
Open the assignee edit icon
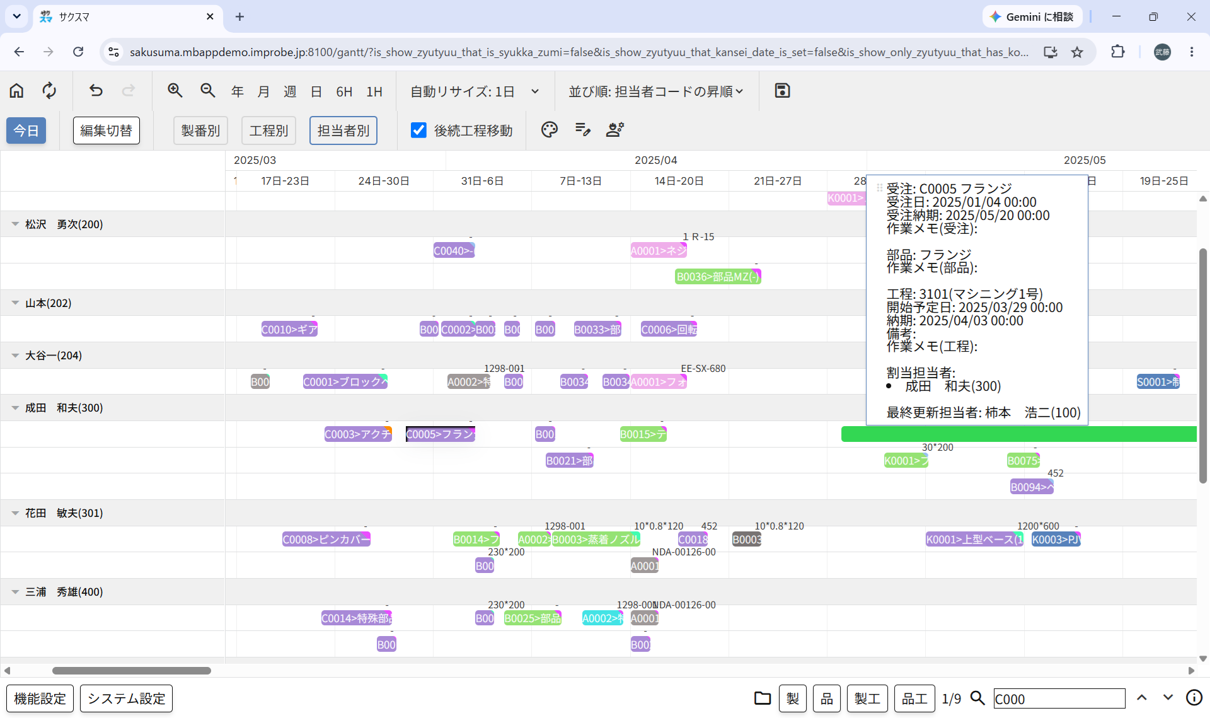615,130
